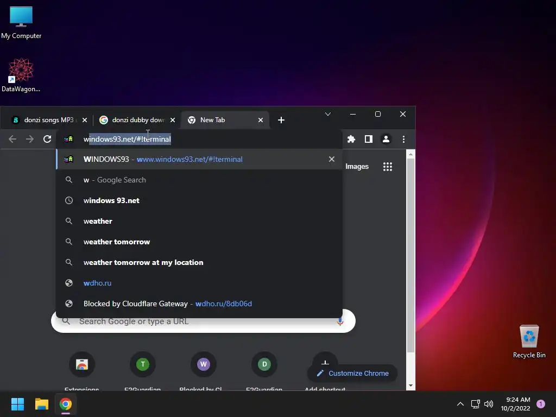Go forward using Chrome's forward arrow

[x=30, y=139]
